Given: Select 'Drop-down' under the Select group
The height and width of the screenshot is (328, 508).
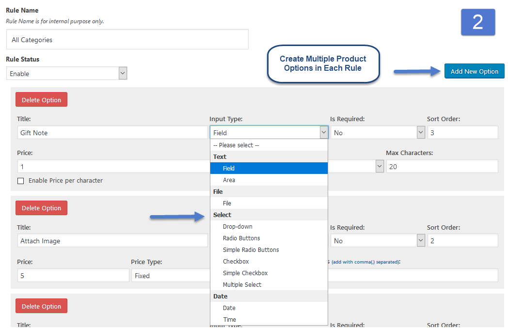Looking at the screenshot, I should point(238,226).
